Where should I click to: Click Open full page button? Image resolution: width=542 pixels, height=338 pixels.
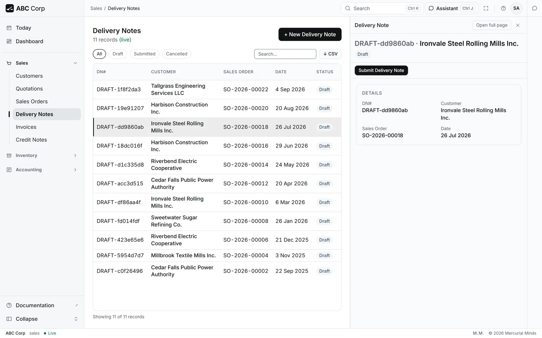[x=492, y=25]
